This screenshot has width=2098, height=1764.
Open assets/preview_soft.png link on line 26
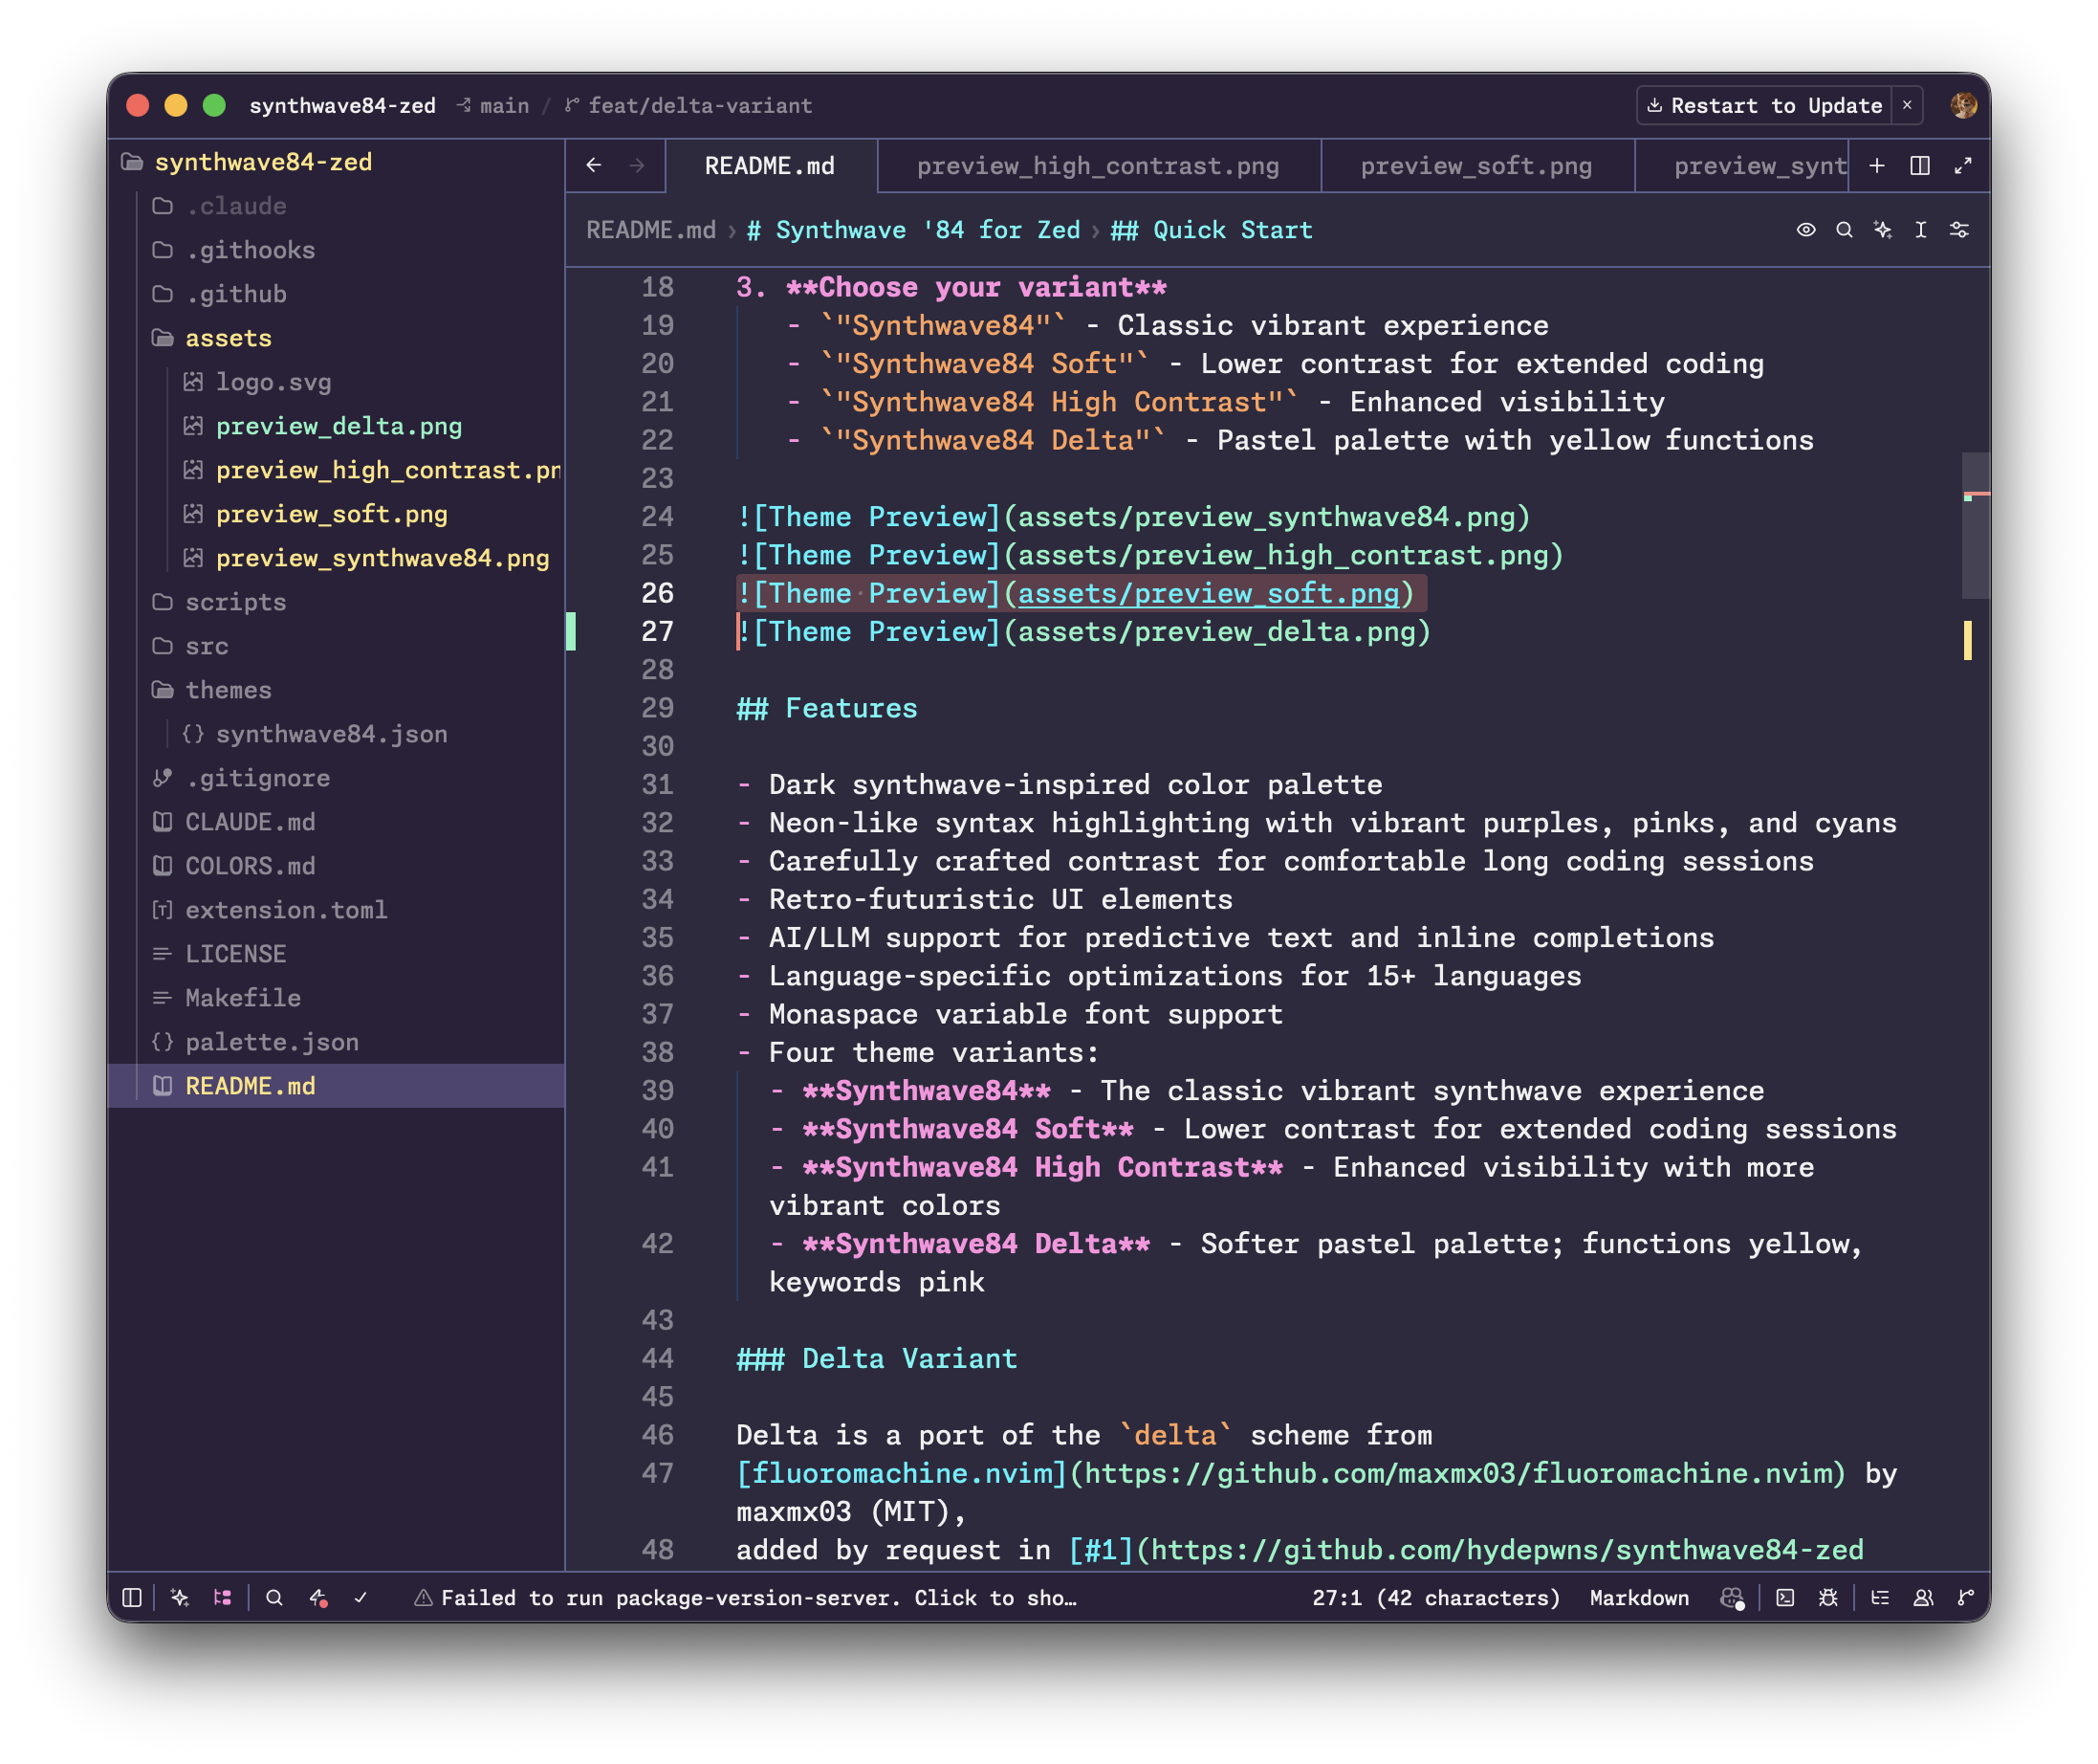[x=1208, y=594]
